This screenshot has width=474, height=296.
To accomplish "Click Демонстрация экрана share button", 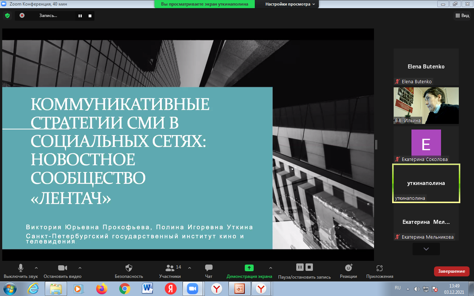I will coord(249,271).
